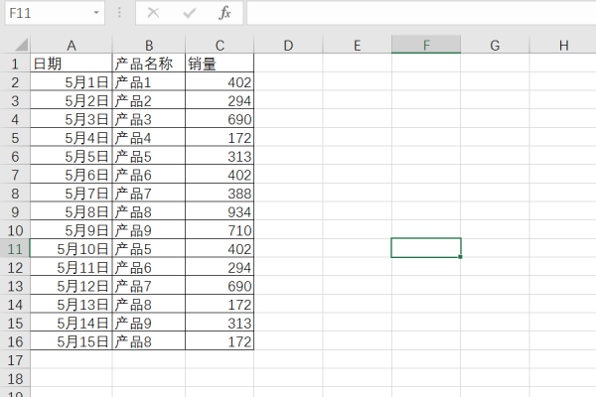
Task: Click 产品9 in row 10
Action: pos(149,230)
